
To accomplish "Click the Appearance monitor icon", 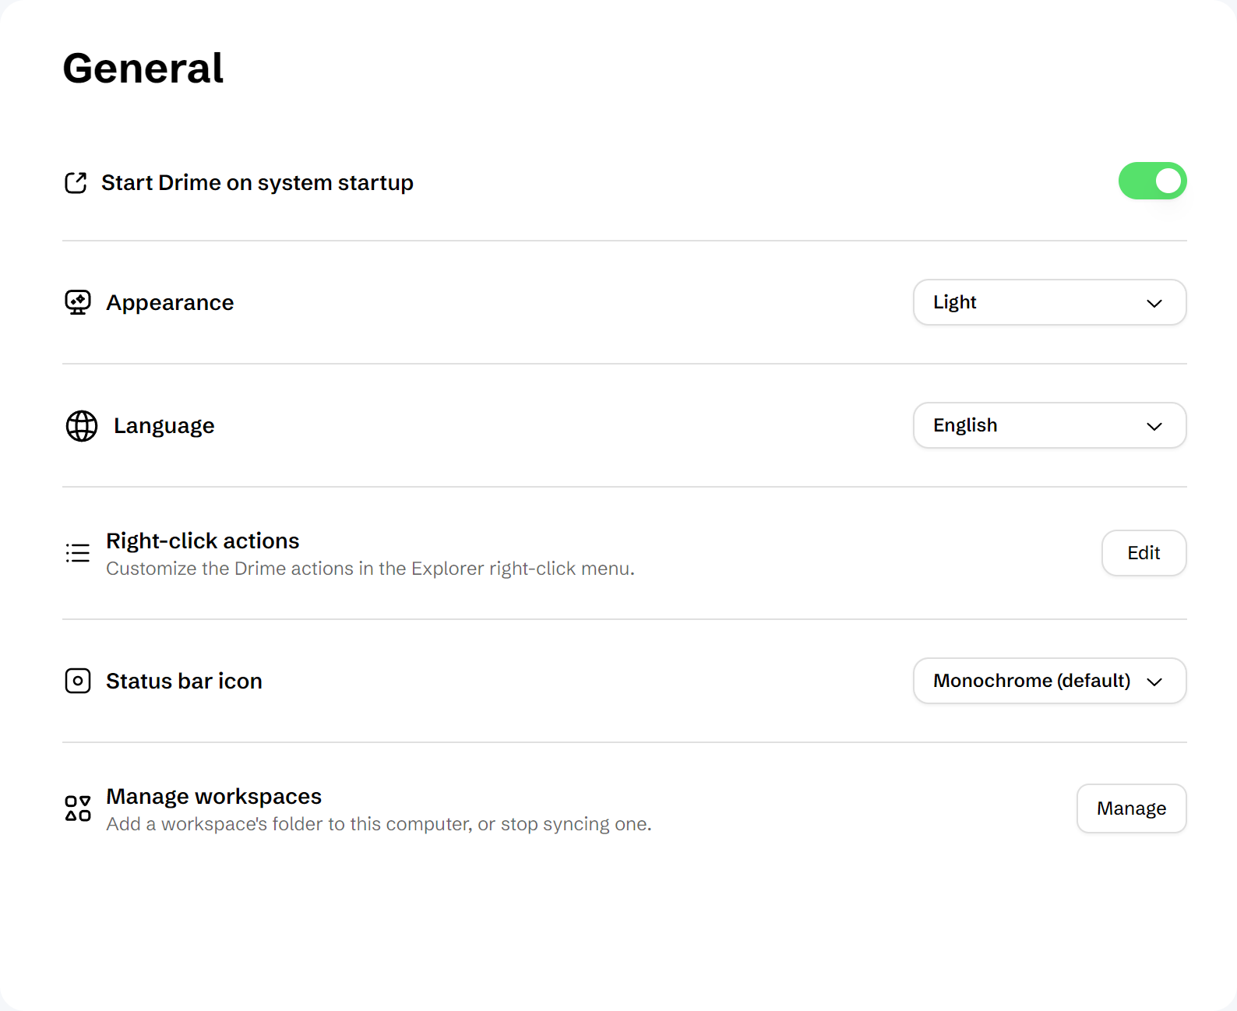I will [78, 302].
